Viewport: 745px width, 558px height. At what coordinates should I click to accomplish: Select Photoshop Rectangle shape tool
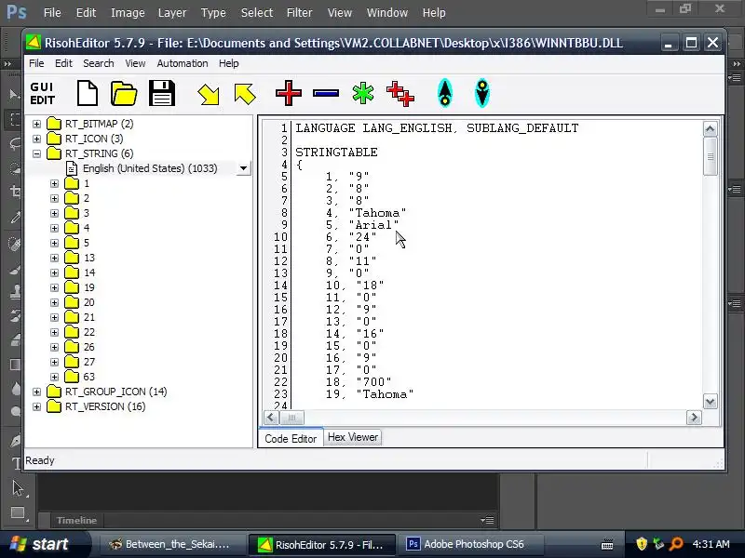[17, 512]
